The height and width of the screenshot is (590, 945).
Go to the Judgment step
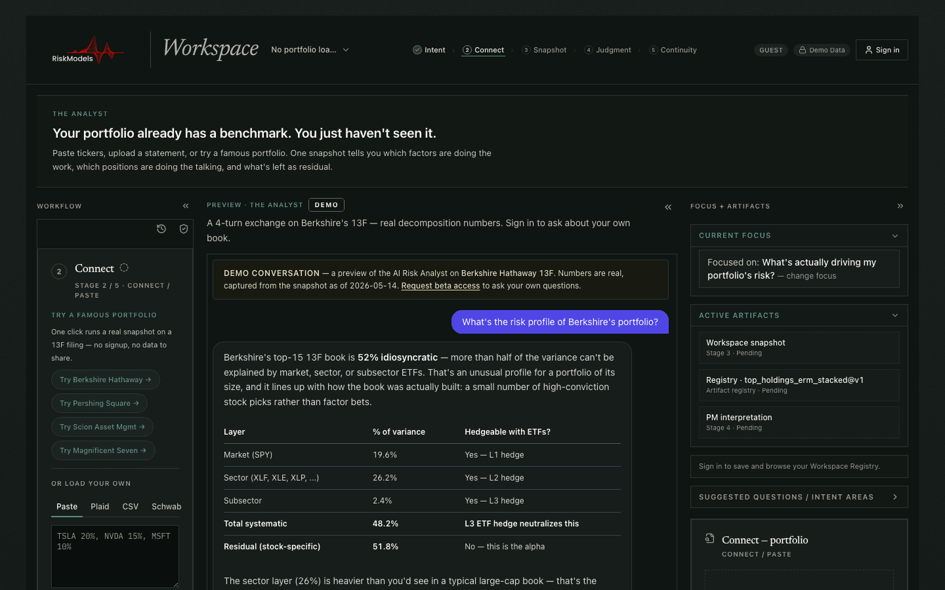pyautogui.click(x=608, y=50)
